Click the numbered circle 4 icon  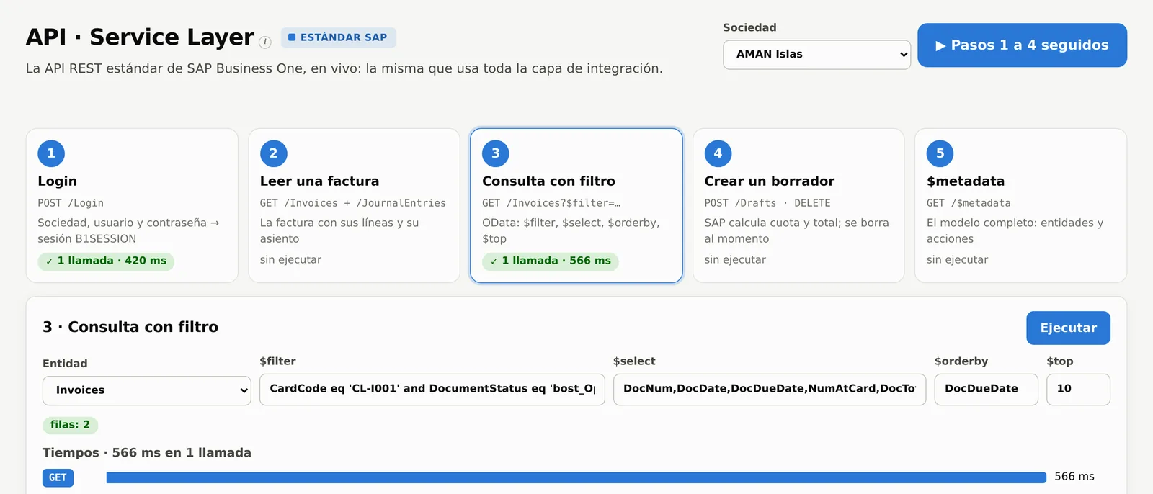[718, 153]
